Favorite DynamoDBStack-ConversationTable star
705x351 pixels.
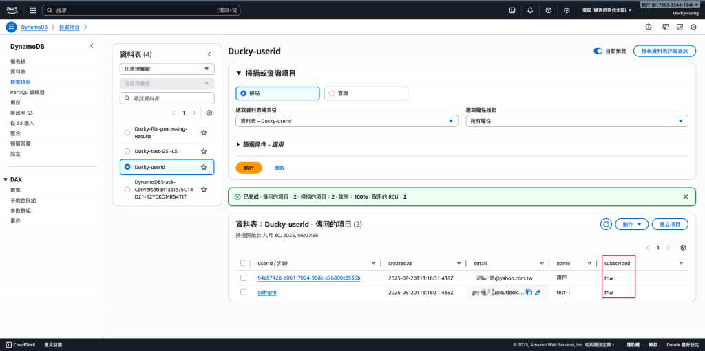[x=204, y=190]
